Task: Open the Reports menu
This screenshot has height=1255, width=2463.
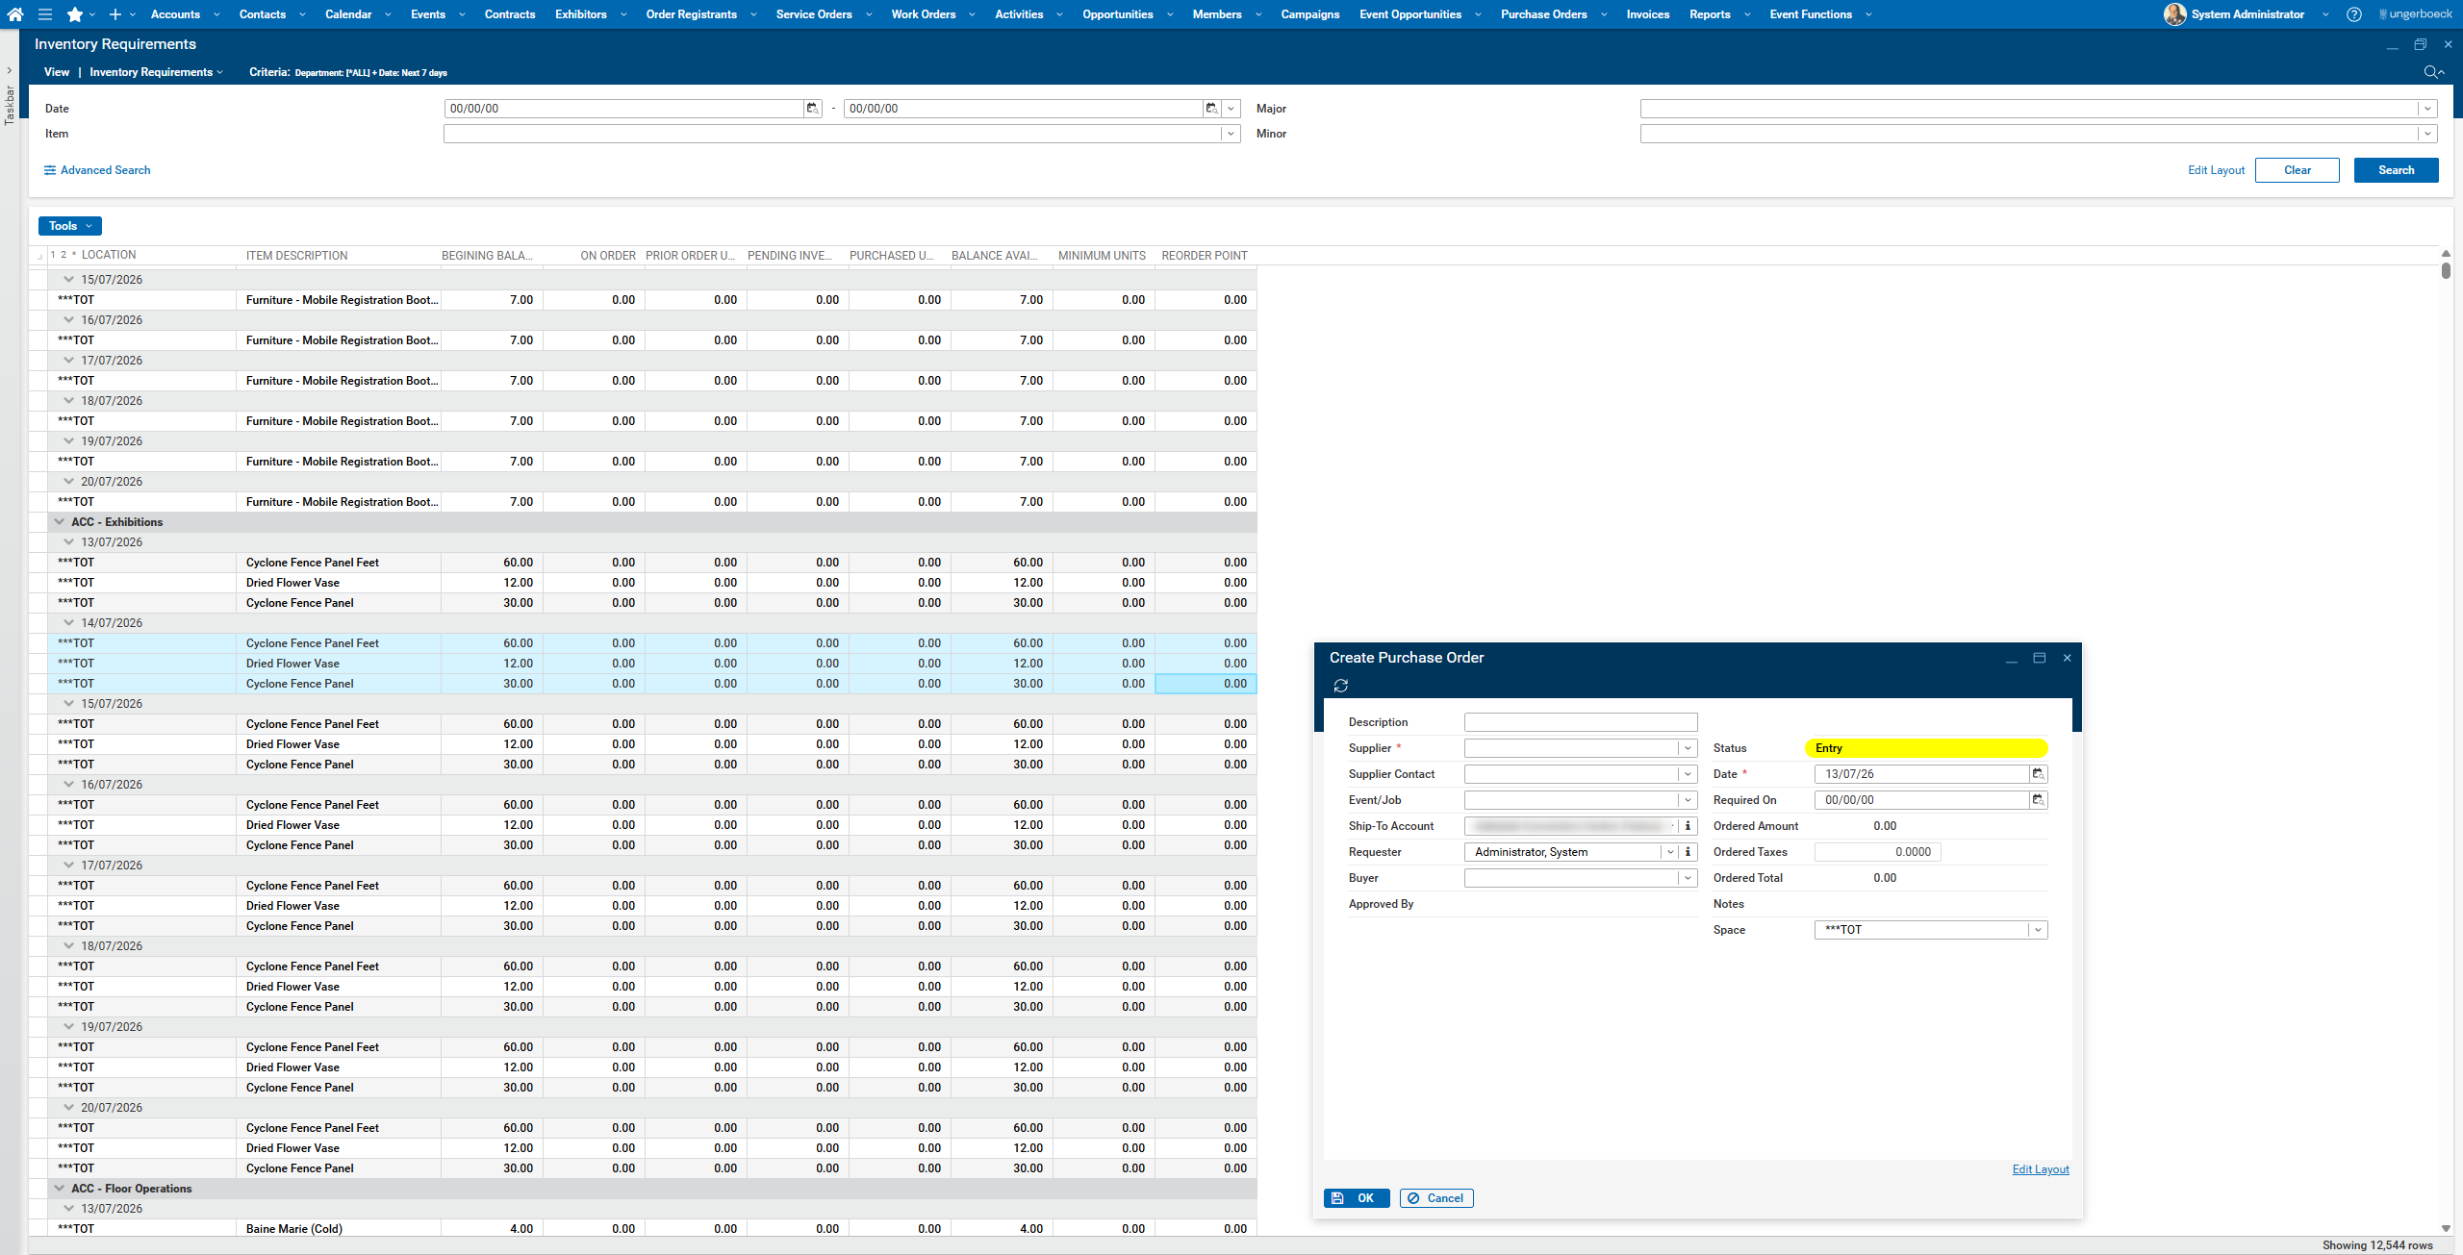Action: pyautogui.click(x=1710, y=14)
